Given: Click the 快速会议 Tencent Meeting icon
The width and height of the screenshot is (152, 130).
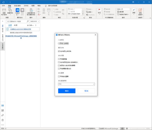Looking at the screenshot, I should tap(17, 11).
